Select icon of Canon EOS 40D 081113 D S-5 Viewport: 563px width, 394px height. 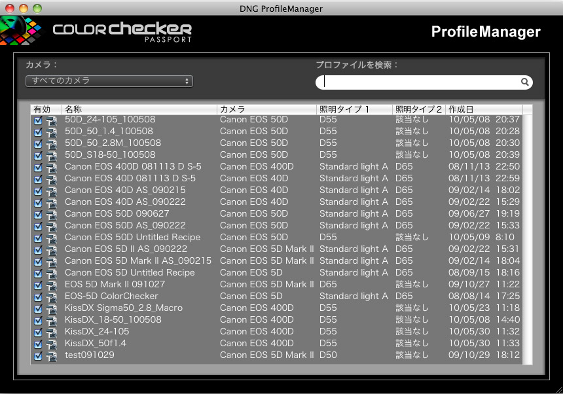(52, 180)
